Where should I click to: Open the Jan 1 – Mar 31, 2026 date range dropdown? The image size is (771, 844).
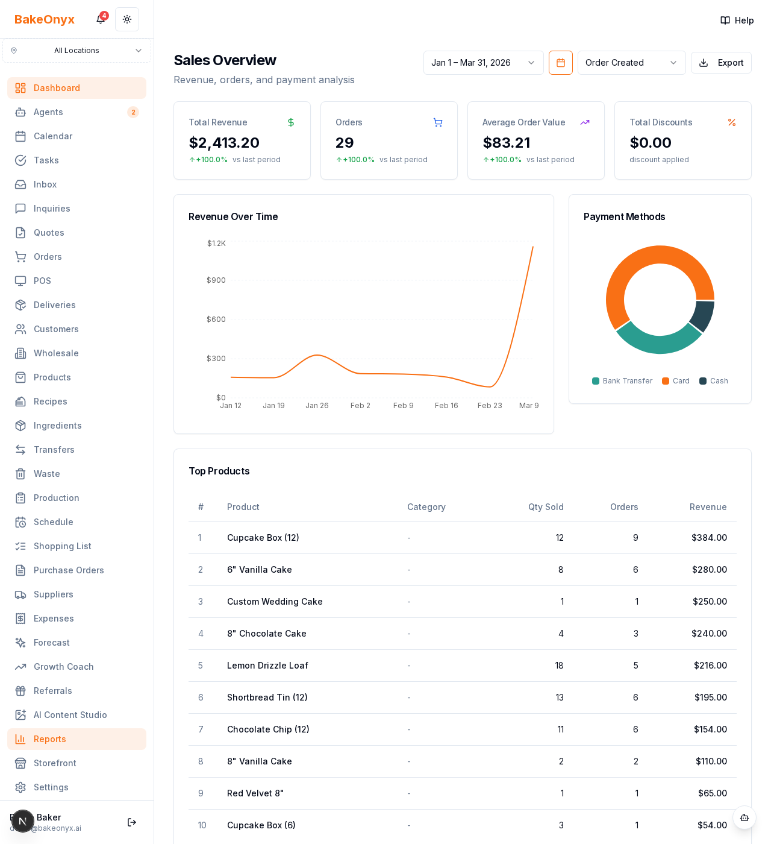(x=484, y=63)
